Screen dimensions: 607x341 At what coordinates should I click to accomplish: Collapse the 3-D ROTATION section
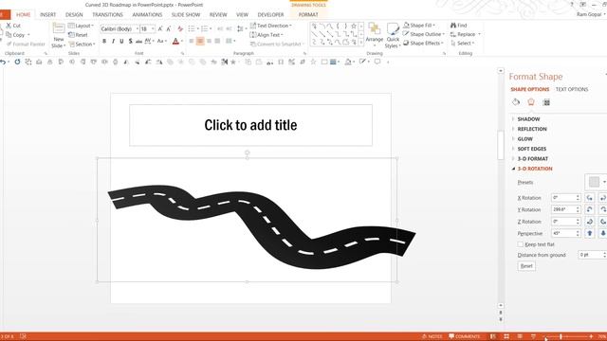[x=535, y=169]
